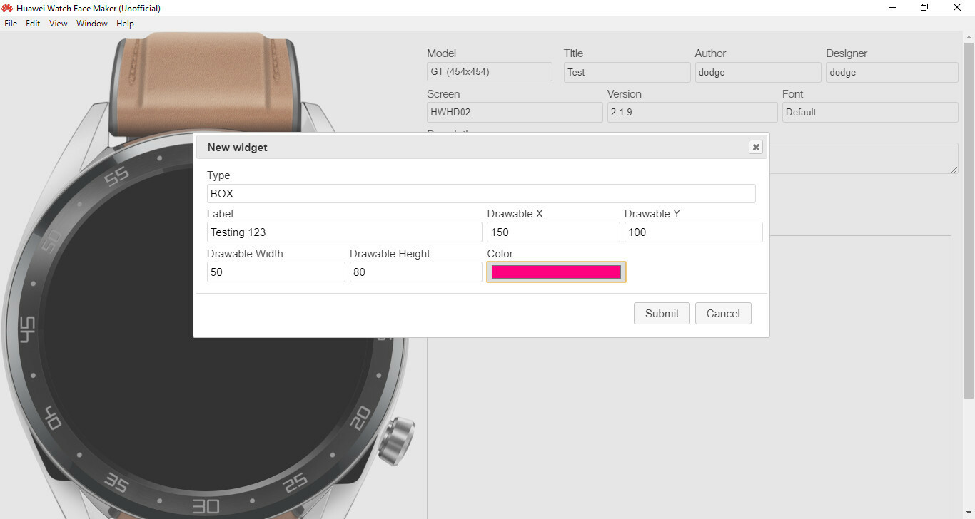The image size is (975, 519).
Task: Edit the Version field 2.1.9
Action: coord(692,112)
